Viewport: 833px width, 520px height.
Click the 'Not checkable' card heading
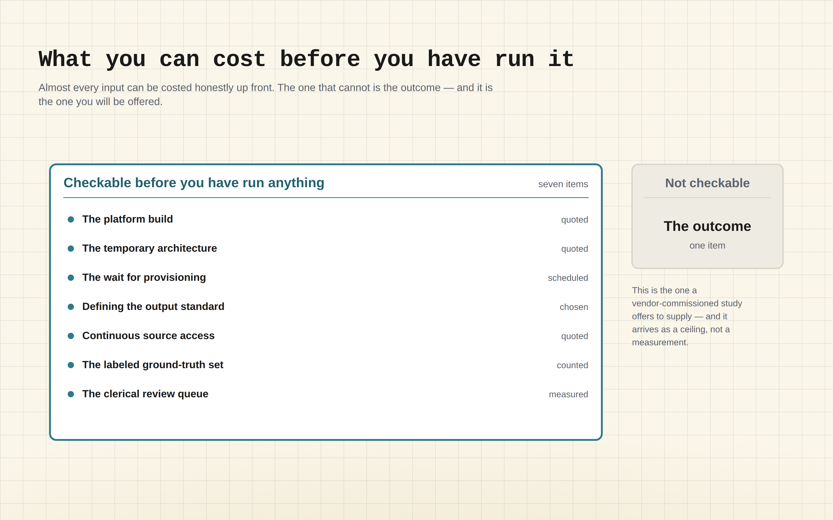click(x=707, y=183)
